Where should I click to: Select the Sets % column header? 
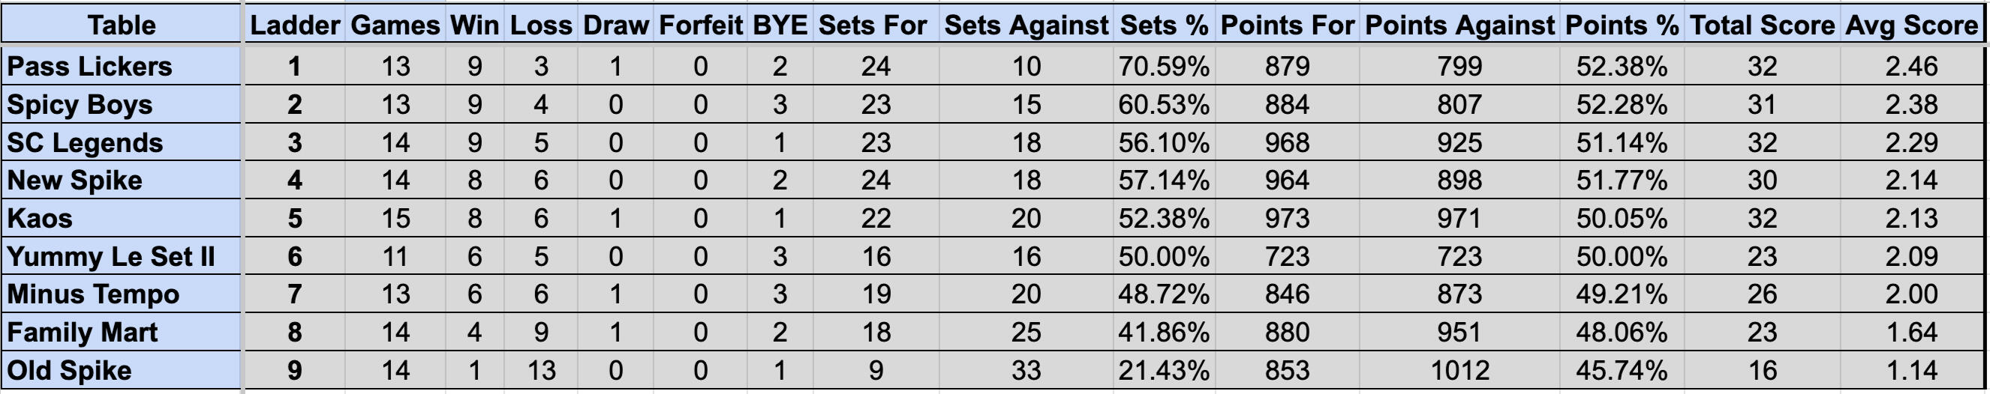(x=1163, y=25)
